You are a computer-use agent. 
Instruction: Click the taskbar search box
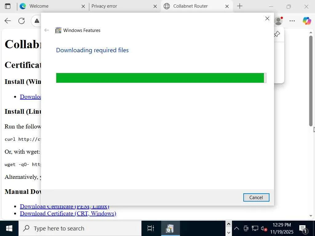(80, 228)
